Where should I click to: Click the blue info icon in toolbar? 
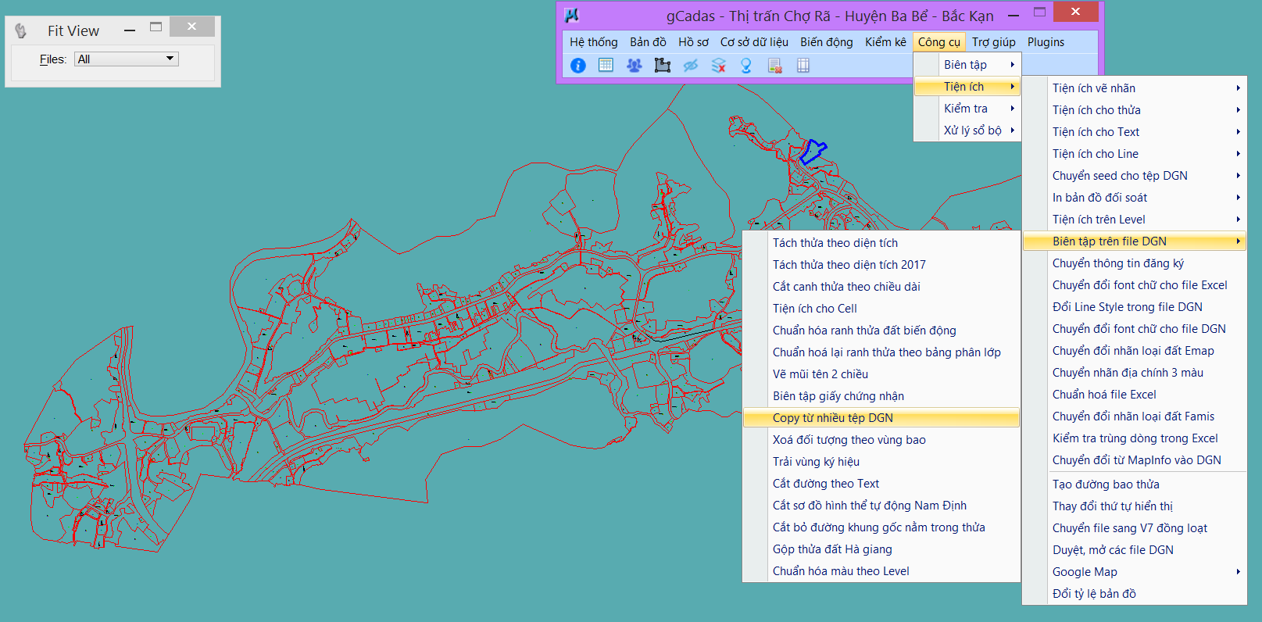(578, 66)
